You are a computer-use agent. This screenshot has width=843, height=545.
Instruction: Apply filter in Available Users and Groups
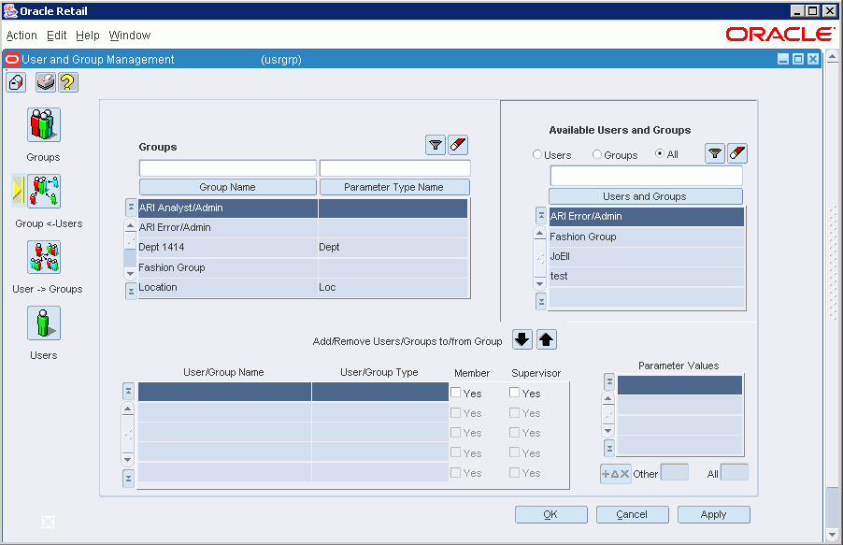pyautogui.click(x=715, y=153)
